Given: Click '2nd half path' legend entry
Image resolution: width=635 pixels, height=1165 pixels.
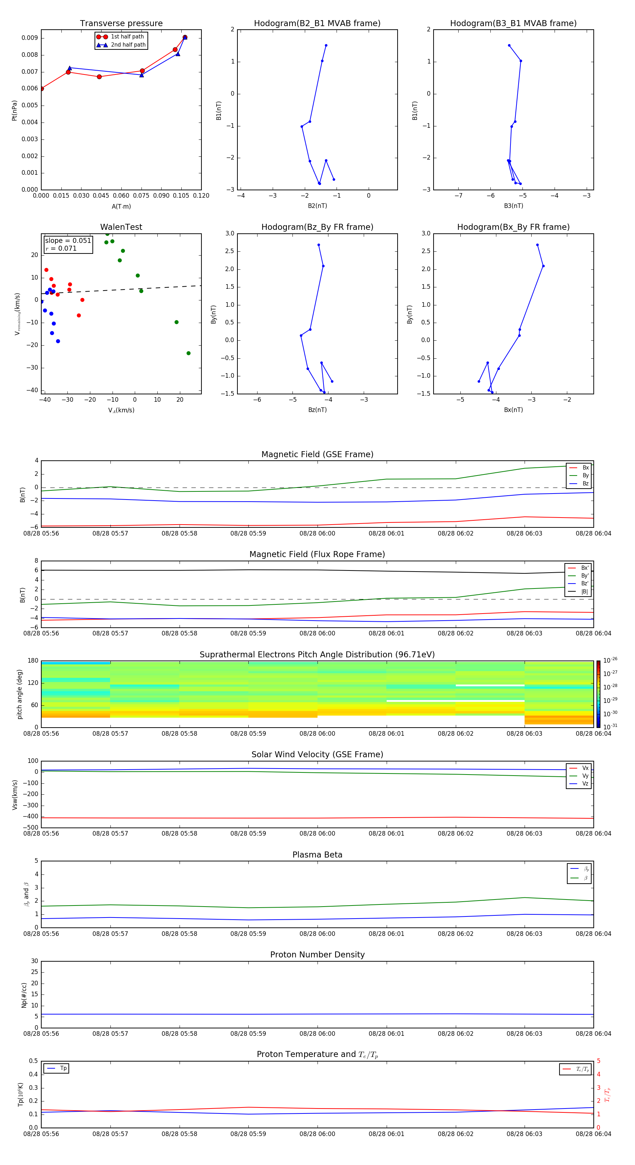Looking at the screenshot, I should [121, 45].
